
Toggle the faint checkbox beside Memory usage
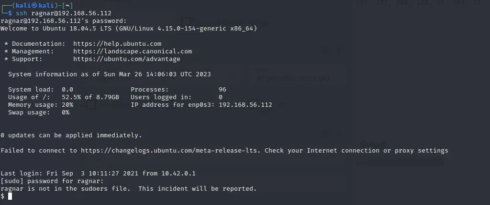pos(91,105)
